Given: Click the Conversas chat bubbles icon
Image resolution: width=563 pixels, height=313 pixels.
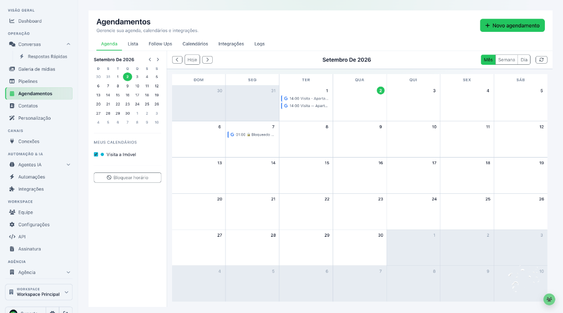Looking at the screenshot, I should pos(12,44).
